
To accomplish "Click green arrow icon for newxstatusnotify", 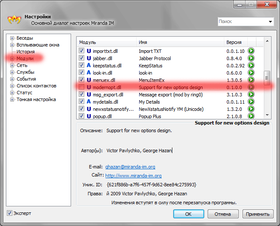I will [251, 109].
